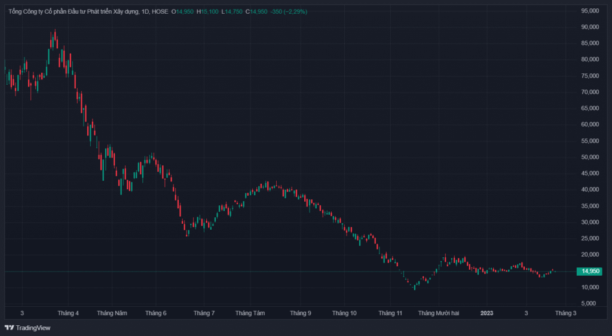Viewport: 612px width, 336px height.
Task: Click the 90,000 price axis label
Action: click(x=590, y=27)
